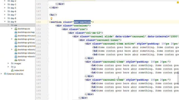Fold the carousel-item div at line 166
The image size is (179, 100).
(48, 80)
